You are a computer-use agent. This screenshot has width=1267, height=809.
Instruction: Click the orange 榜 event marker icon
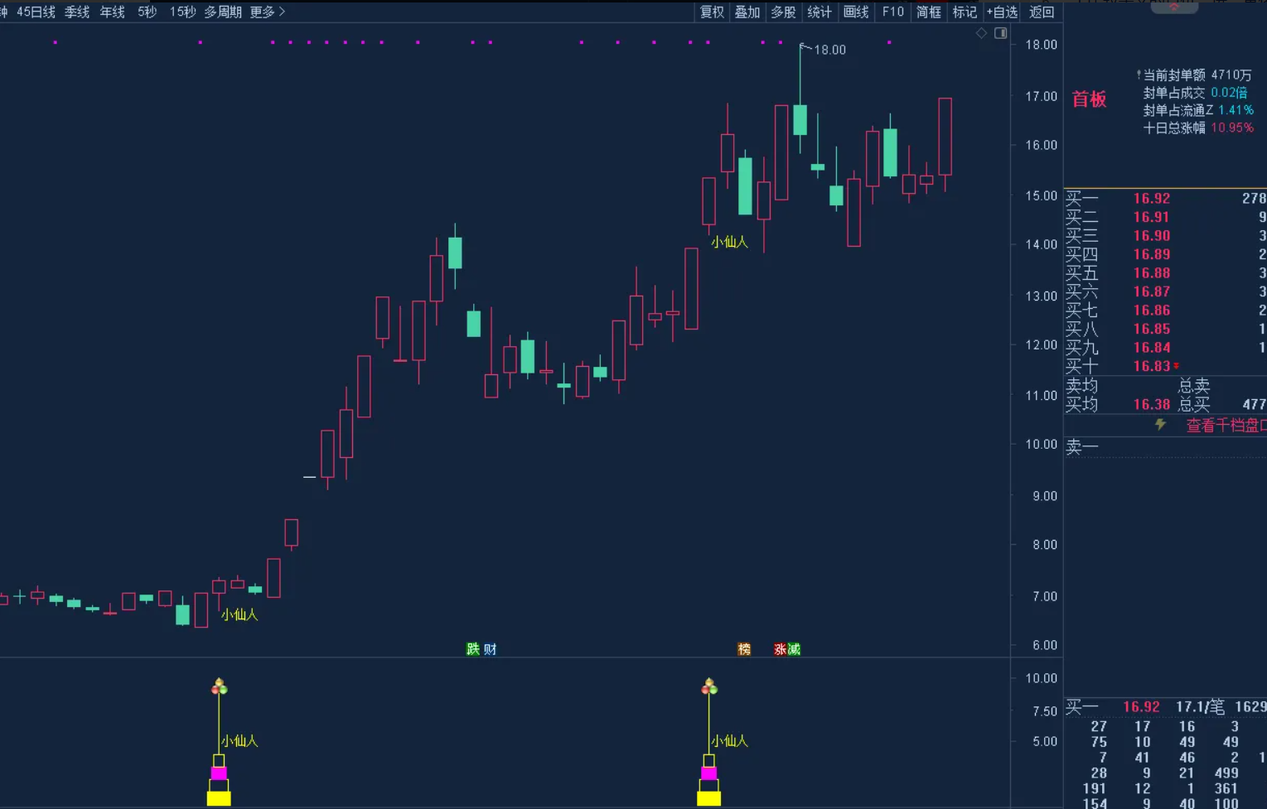pyautogui.click(x=744, y=649)
